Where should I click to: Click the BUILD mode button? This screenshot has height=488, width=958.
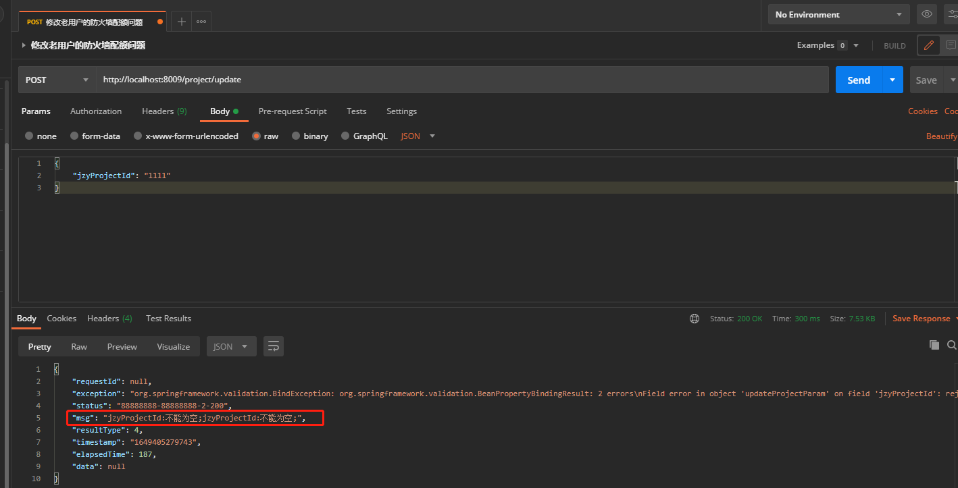[894, 46]
